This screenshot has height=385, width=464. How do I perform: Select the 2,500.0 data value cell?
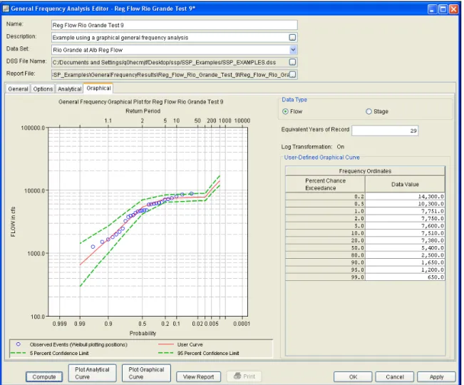tap(405, 255)
